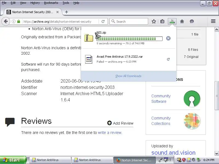Click the site information icon in address bar

(13, 22)
